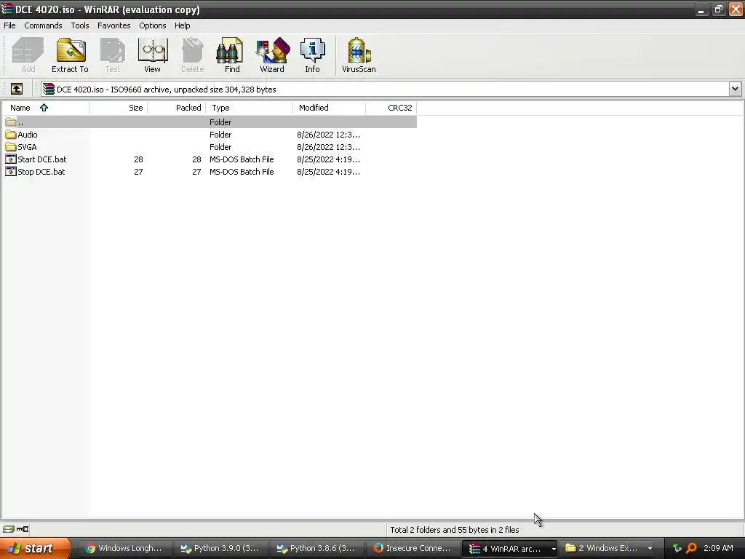Sort by the Size column header

tap(119, 108)
